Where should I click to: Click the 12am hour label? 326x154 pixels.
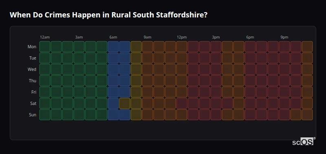[x=45, y=37]
